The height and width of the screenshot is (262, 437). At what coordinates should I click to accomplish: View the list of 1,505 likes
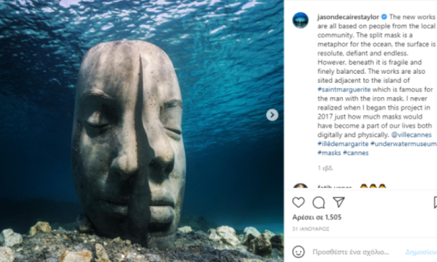click(x=317, y=217)
